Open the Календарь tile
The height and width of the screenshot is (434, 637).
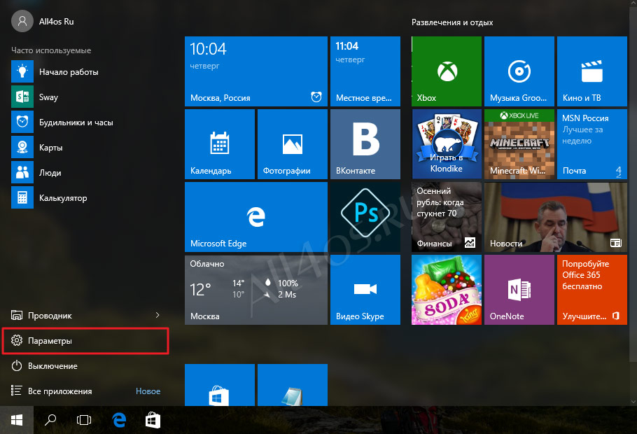click(220, 144)
